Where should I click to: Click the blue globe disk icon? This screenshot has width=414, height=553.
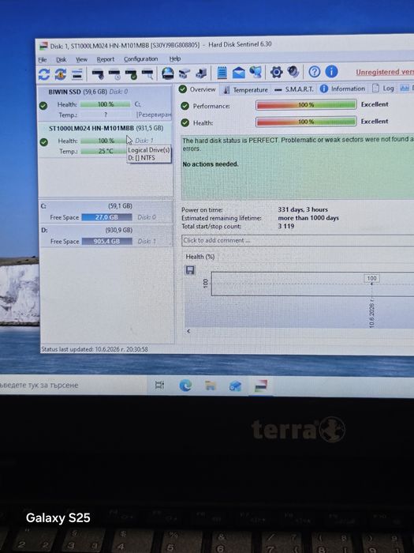pyautogui.click(x=167, y=73)
